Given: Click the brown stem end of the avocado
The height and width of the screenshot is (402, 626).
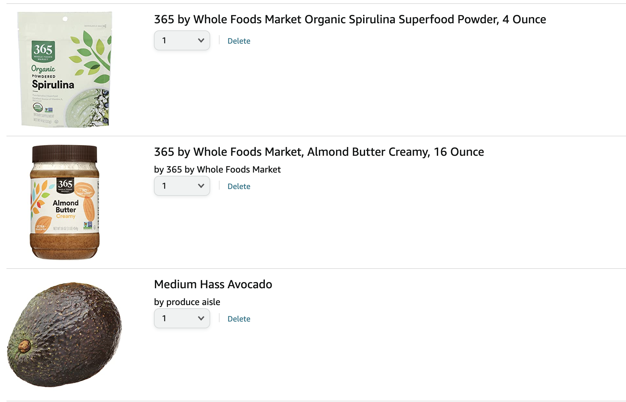Looking at the screenshot, I should click(24, 346).
